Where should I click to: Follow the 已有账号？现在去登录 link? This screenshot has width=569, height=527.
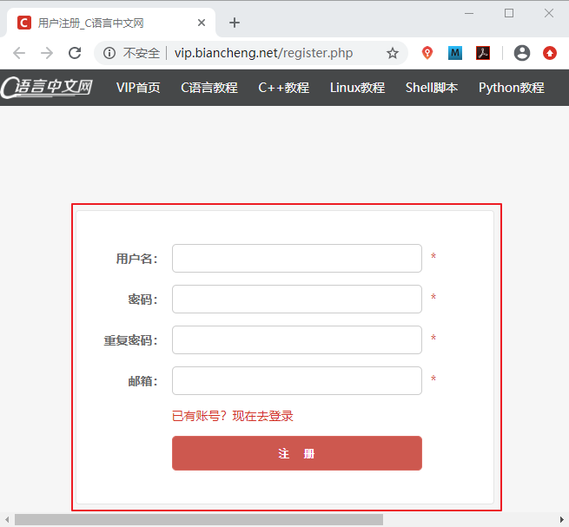click(x=232, y=416)
